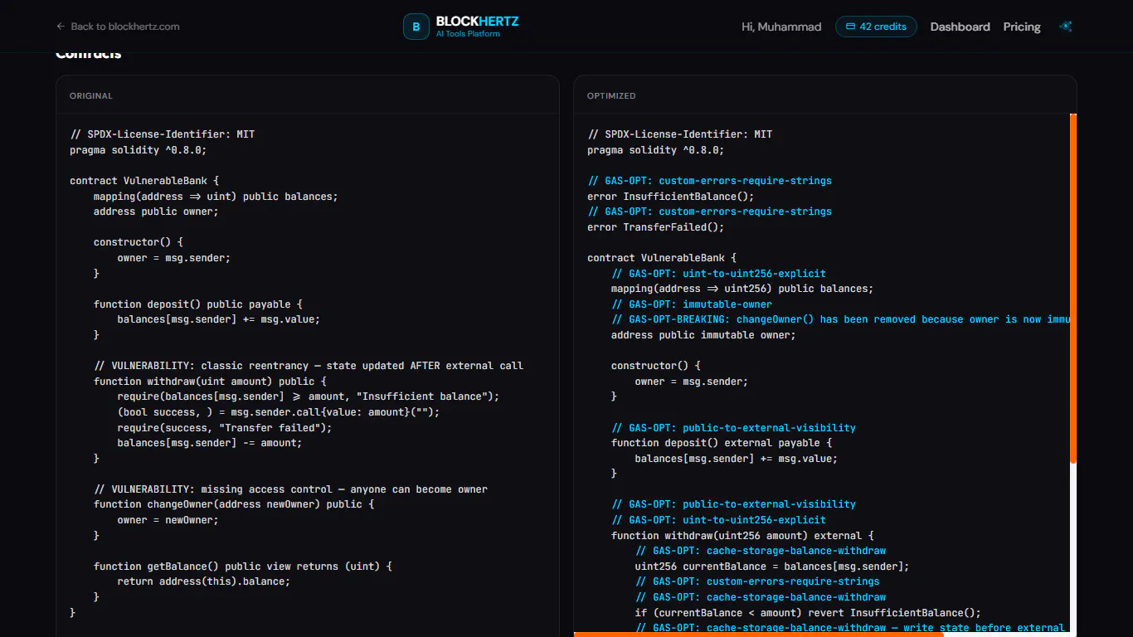Click 'pragma solidity' line in the Optimized panel
1133x637 pixels.
click(655, 150)
